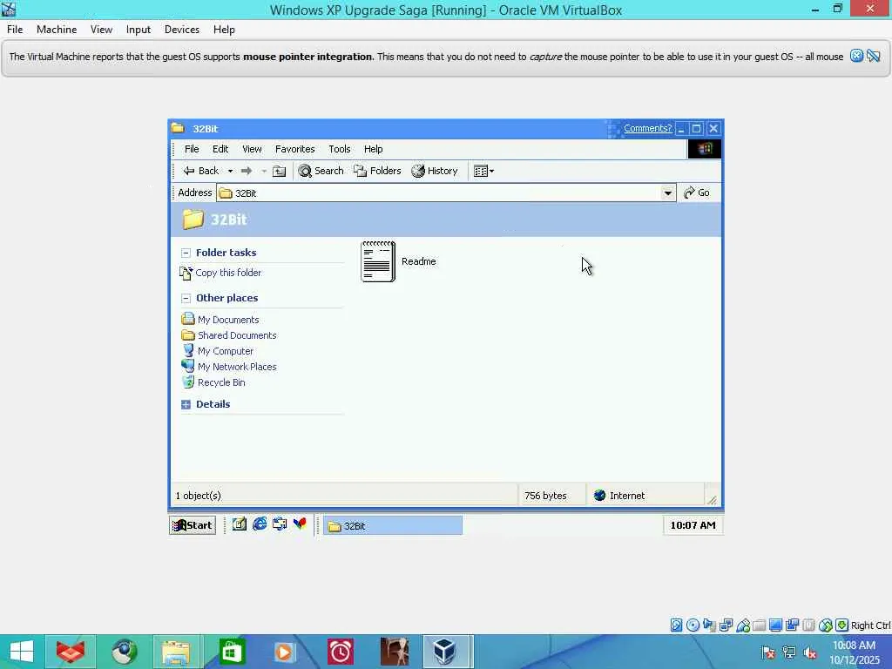The image size is (892, 669).
Task: Collapse the Other places section
Action: tap(186, 298)
